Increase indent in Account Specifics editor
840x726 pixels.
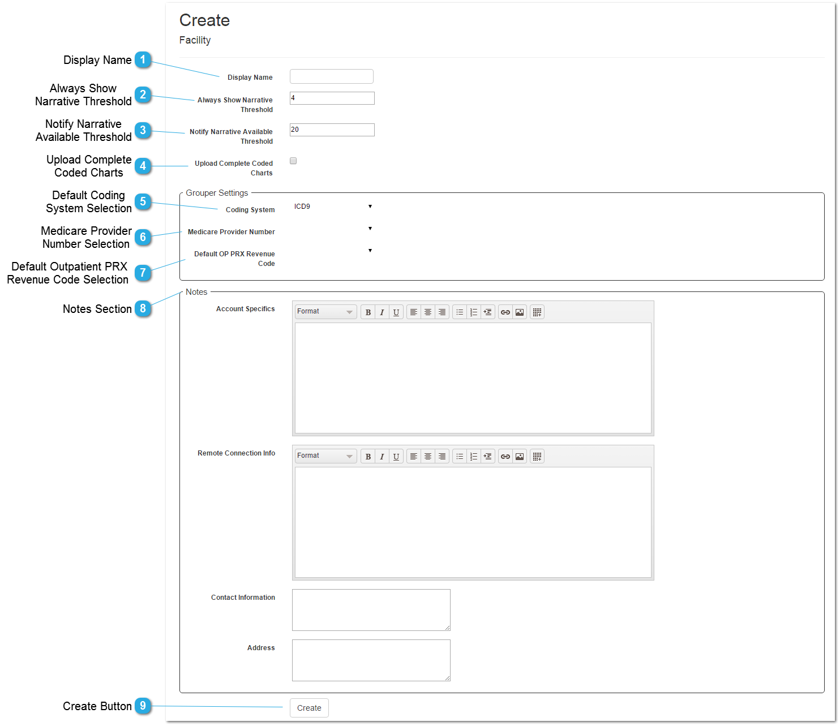pyautogui.click(x=488, y=312)
